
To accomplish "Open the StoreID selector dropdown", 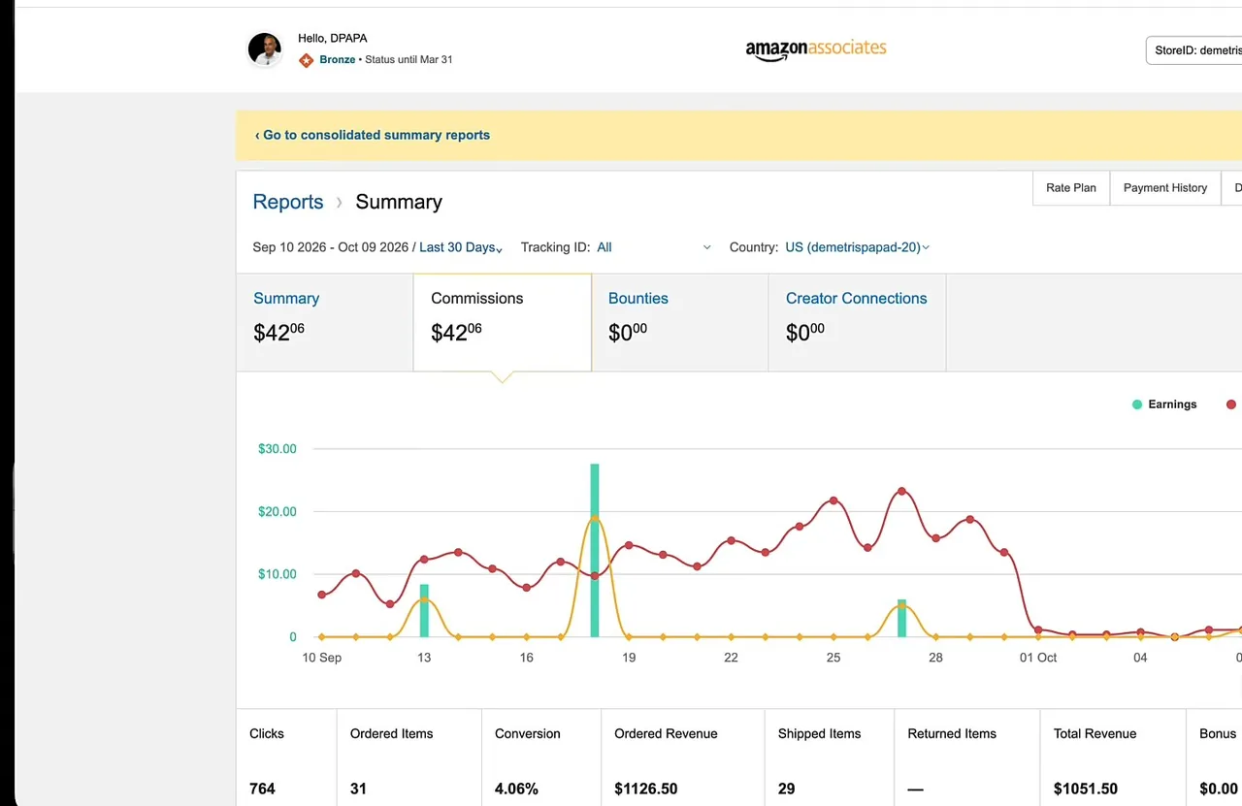I will pyautogui.click(x=1194, y=50).
